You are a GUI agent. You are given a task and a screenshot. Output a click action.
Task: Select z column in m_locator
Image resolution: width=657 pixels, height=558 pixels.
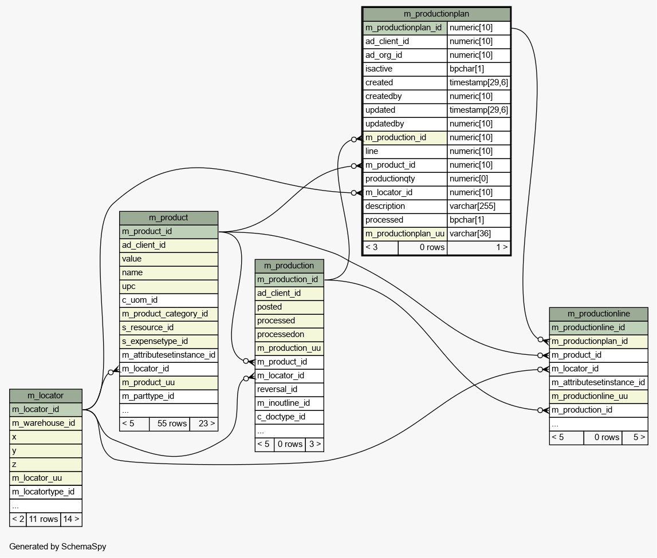click(x=46, y=465)
